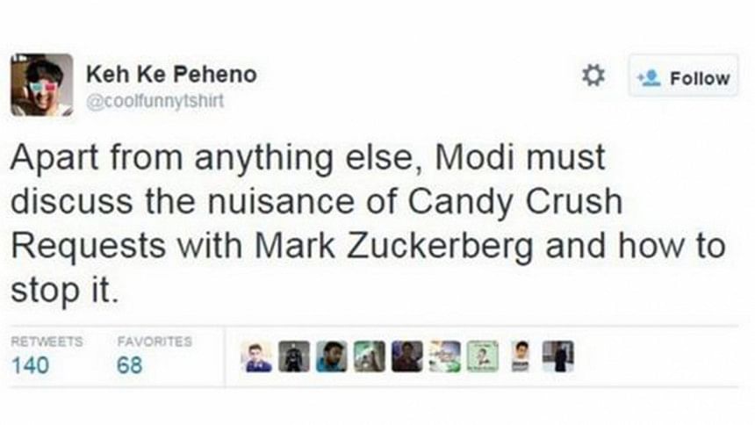Open the Keh Ke Peheno display name
This screenshot has height=425, width=755.
click(x=171, y=75)
